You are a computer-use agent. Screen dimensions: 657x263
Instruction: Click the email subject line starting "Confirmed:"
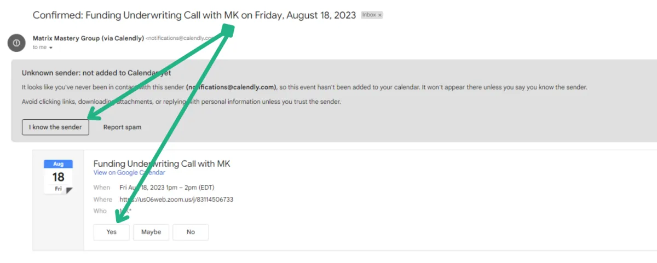click(x=194, y=15)
